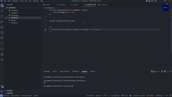Image resolution: width=172 pixels, height=97 pixels.
Task: Toggle the bottom panel layout button
Action: coord(149,1)
